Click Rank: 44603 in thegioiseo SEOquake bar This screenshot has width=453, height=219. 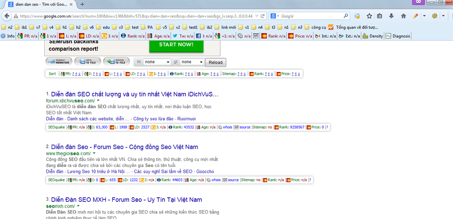[169, 180]
